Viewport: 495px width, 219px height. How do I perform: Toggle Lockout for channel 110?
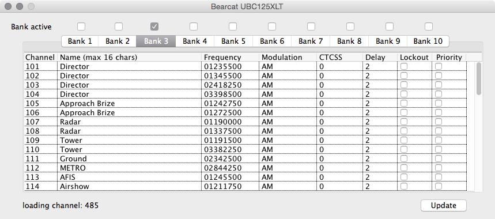(404, 149)
